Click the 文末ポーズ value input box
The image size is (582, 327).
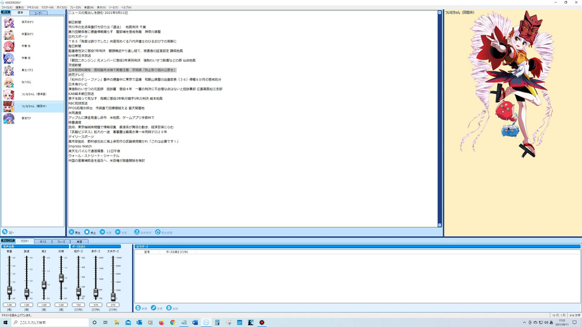click(x=113, y=305)
